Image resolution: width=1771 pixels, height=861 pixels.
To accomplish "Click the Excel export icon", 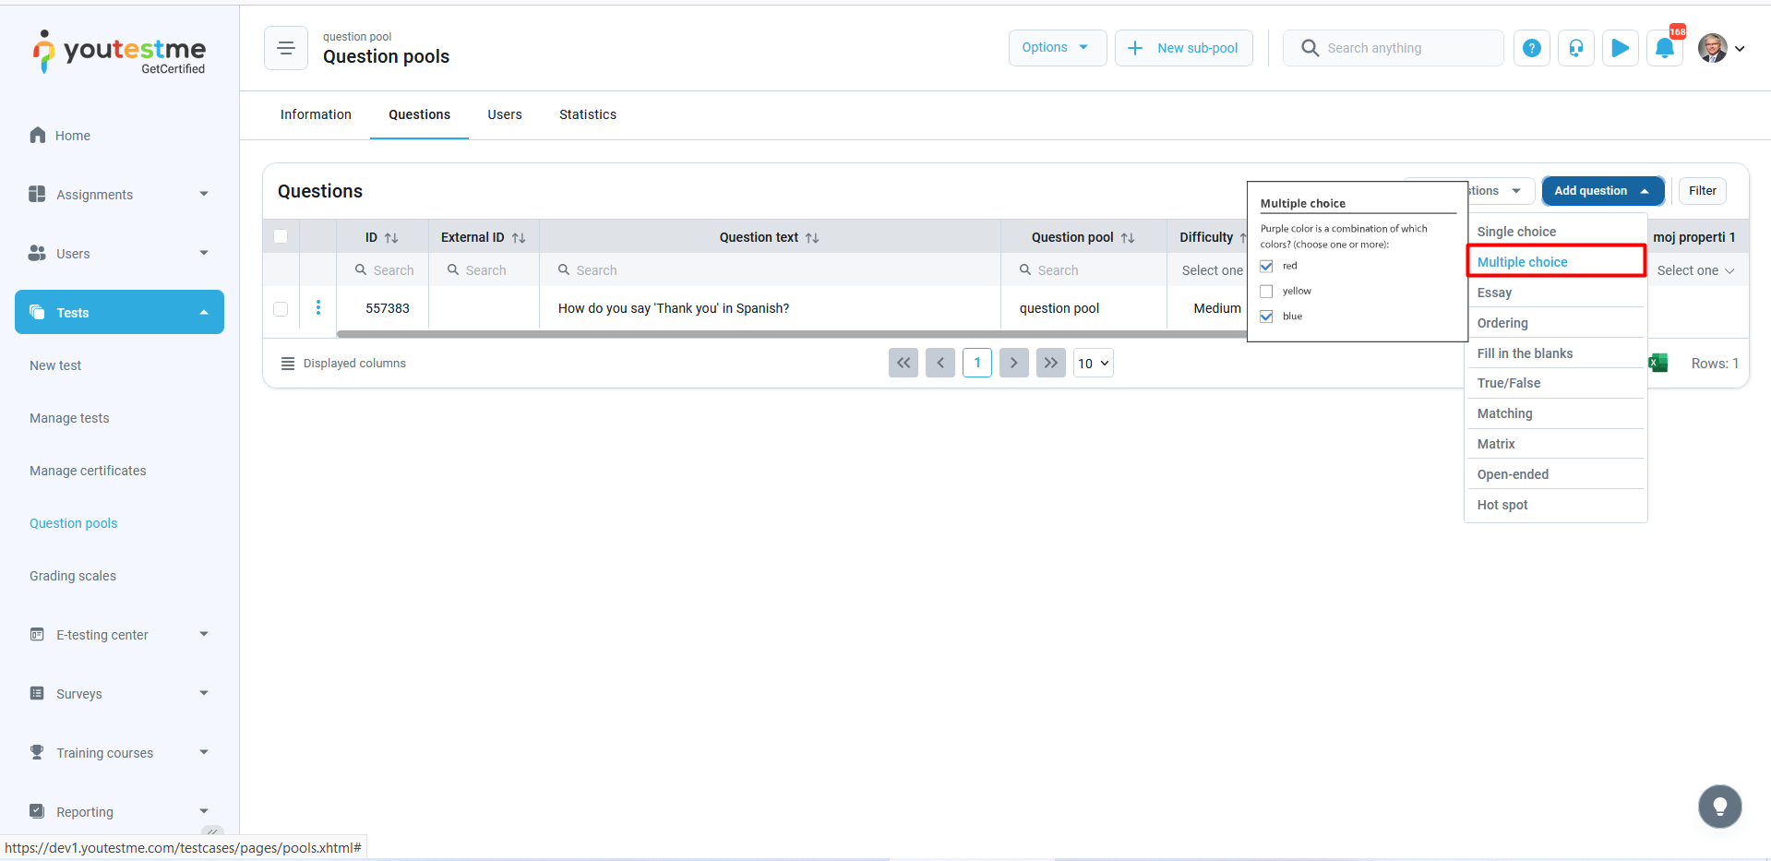I will 1657,363.
